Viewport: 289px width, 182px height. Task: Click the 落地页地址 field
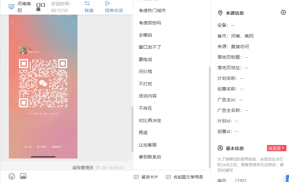[233, 68]
